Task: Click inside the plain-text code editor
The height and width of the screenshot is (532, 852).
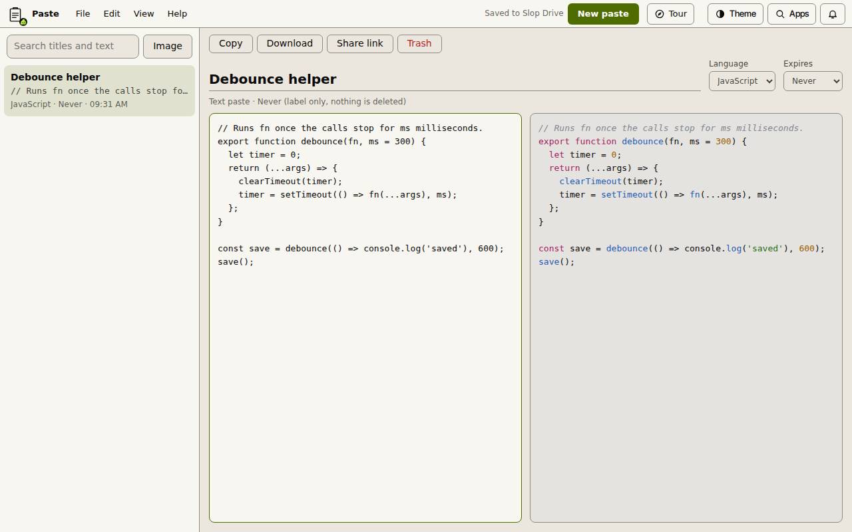Action: coord(365,318)
